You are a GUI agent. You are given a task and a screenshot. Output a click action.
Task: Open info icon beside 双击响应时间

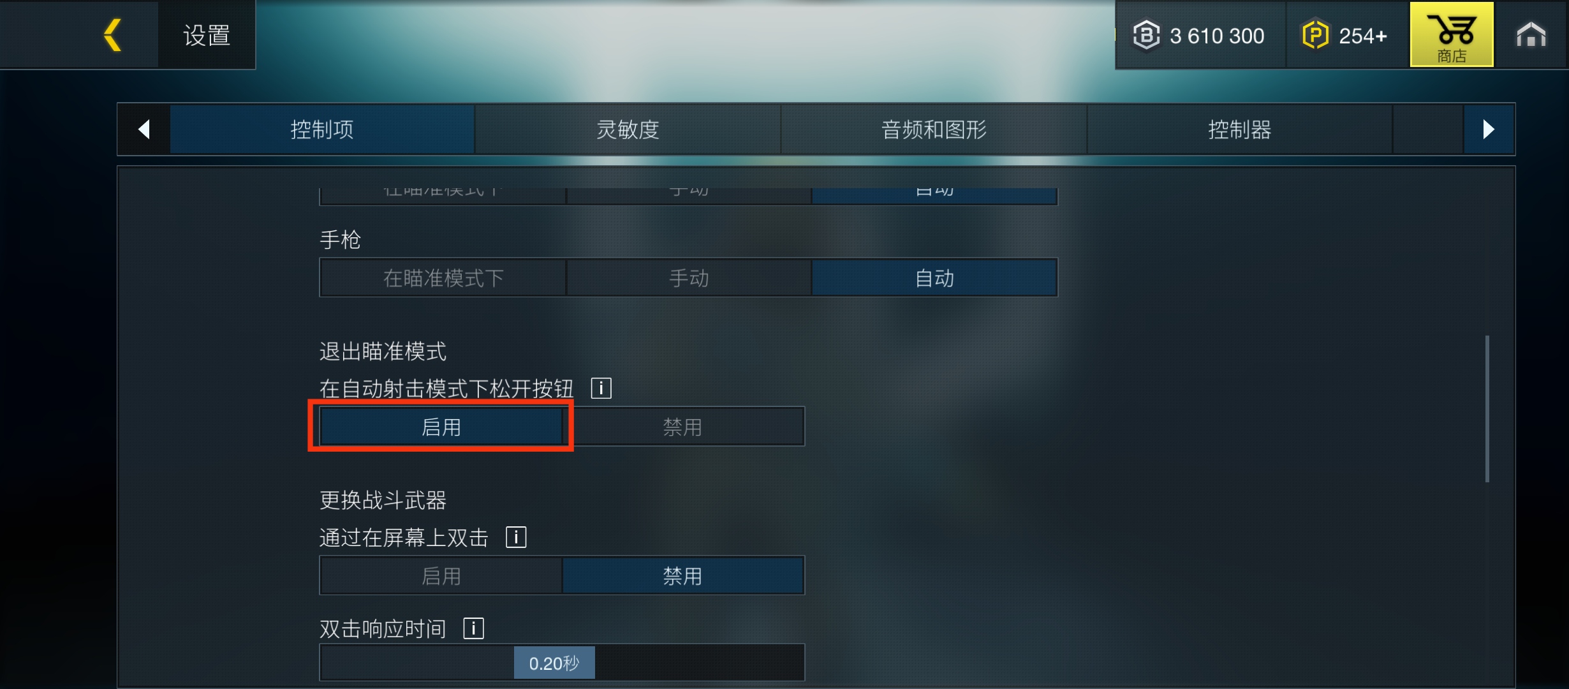tap(473, 628)
